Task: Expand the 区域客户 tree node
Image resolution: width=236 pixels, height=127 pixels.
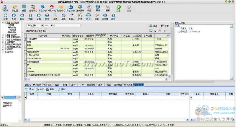Action: [x=3, y=49]
